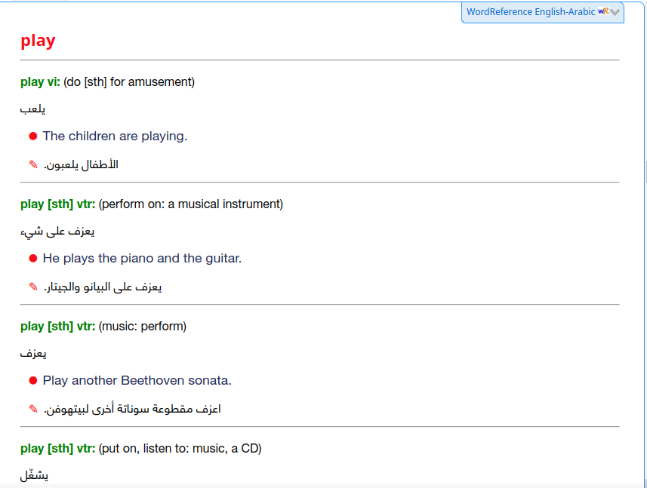The width and height of the screenshot is (647, 488).
Task: Click the WR logo in the dictionary selector
Action: (x=604, y=11)
